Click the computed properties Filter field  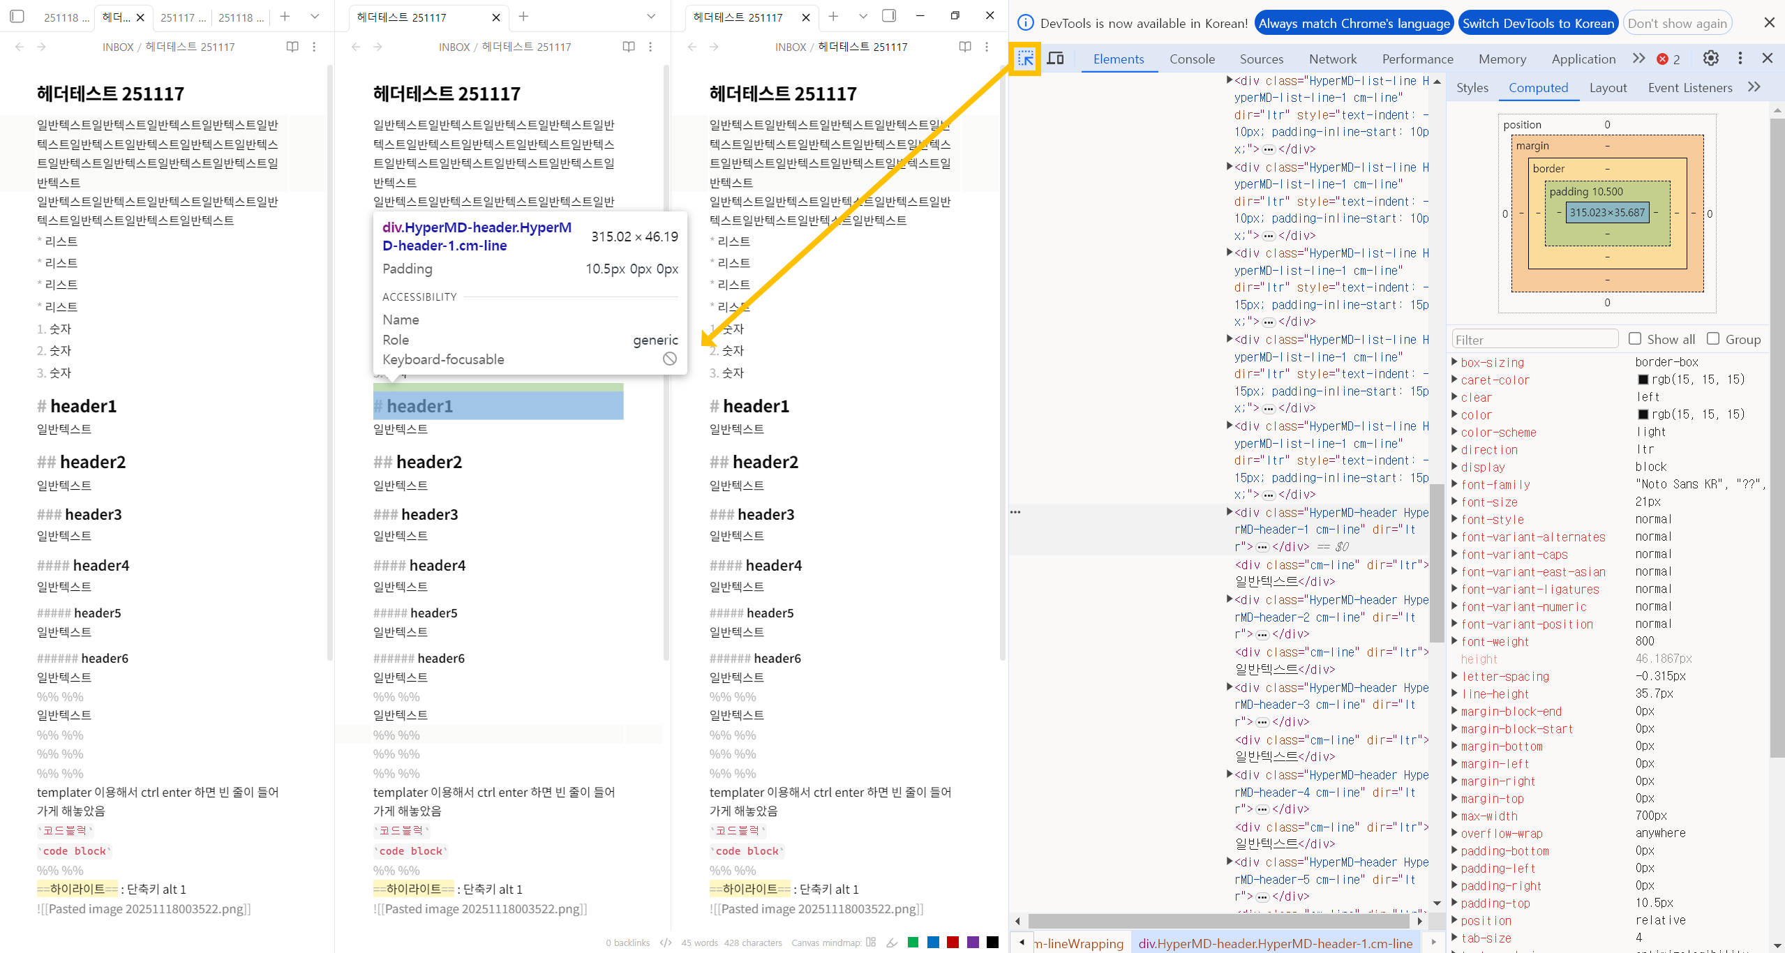point(1534,340)
